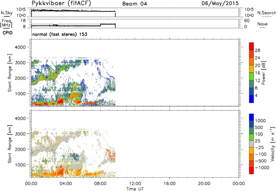Click the 4000 tick on power panel axis
This screenshot has width=276, height=191.
[x=20, y=47]
